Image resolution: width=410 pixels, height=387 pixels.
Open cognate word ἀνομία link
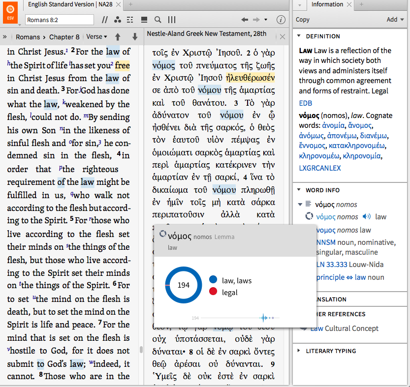click(x=333, y=125)
